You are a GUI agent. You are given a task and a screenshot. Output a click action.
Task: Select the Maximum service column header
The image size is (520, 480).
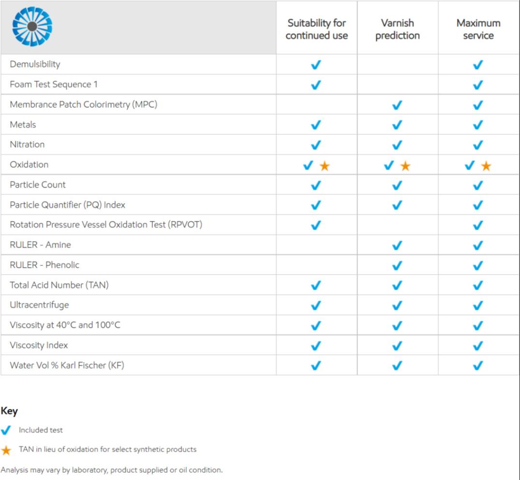(x=478, y=29)
